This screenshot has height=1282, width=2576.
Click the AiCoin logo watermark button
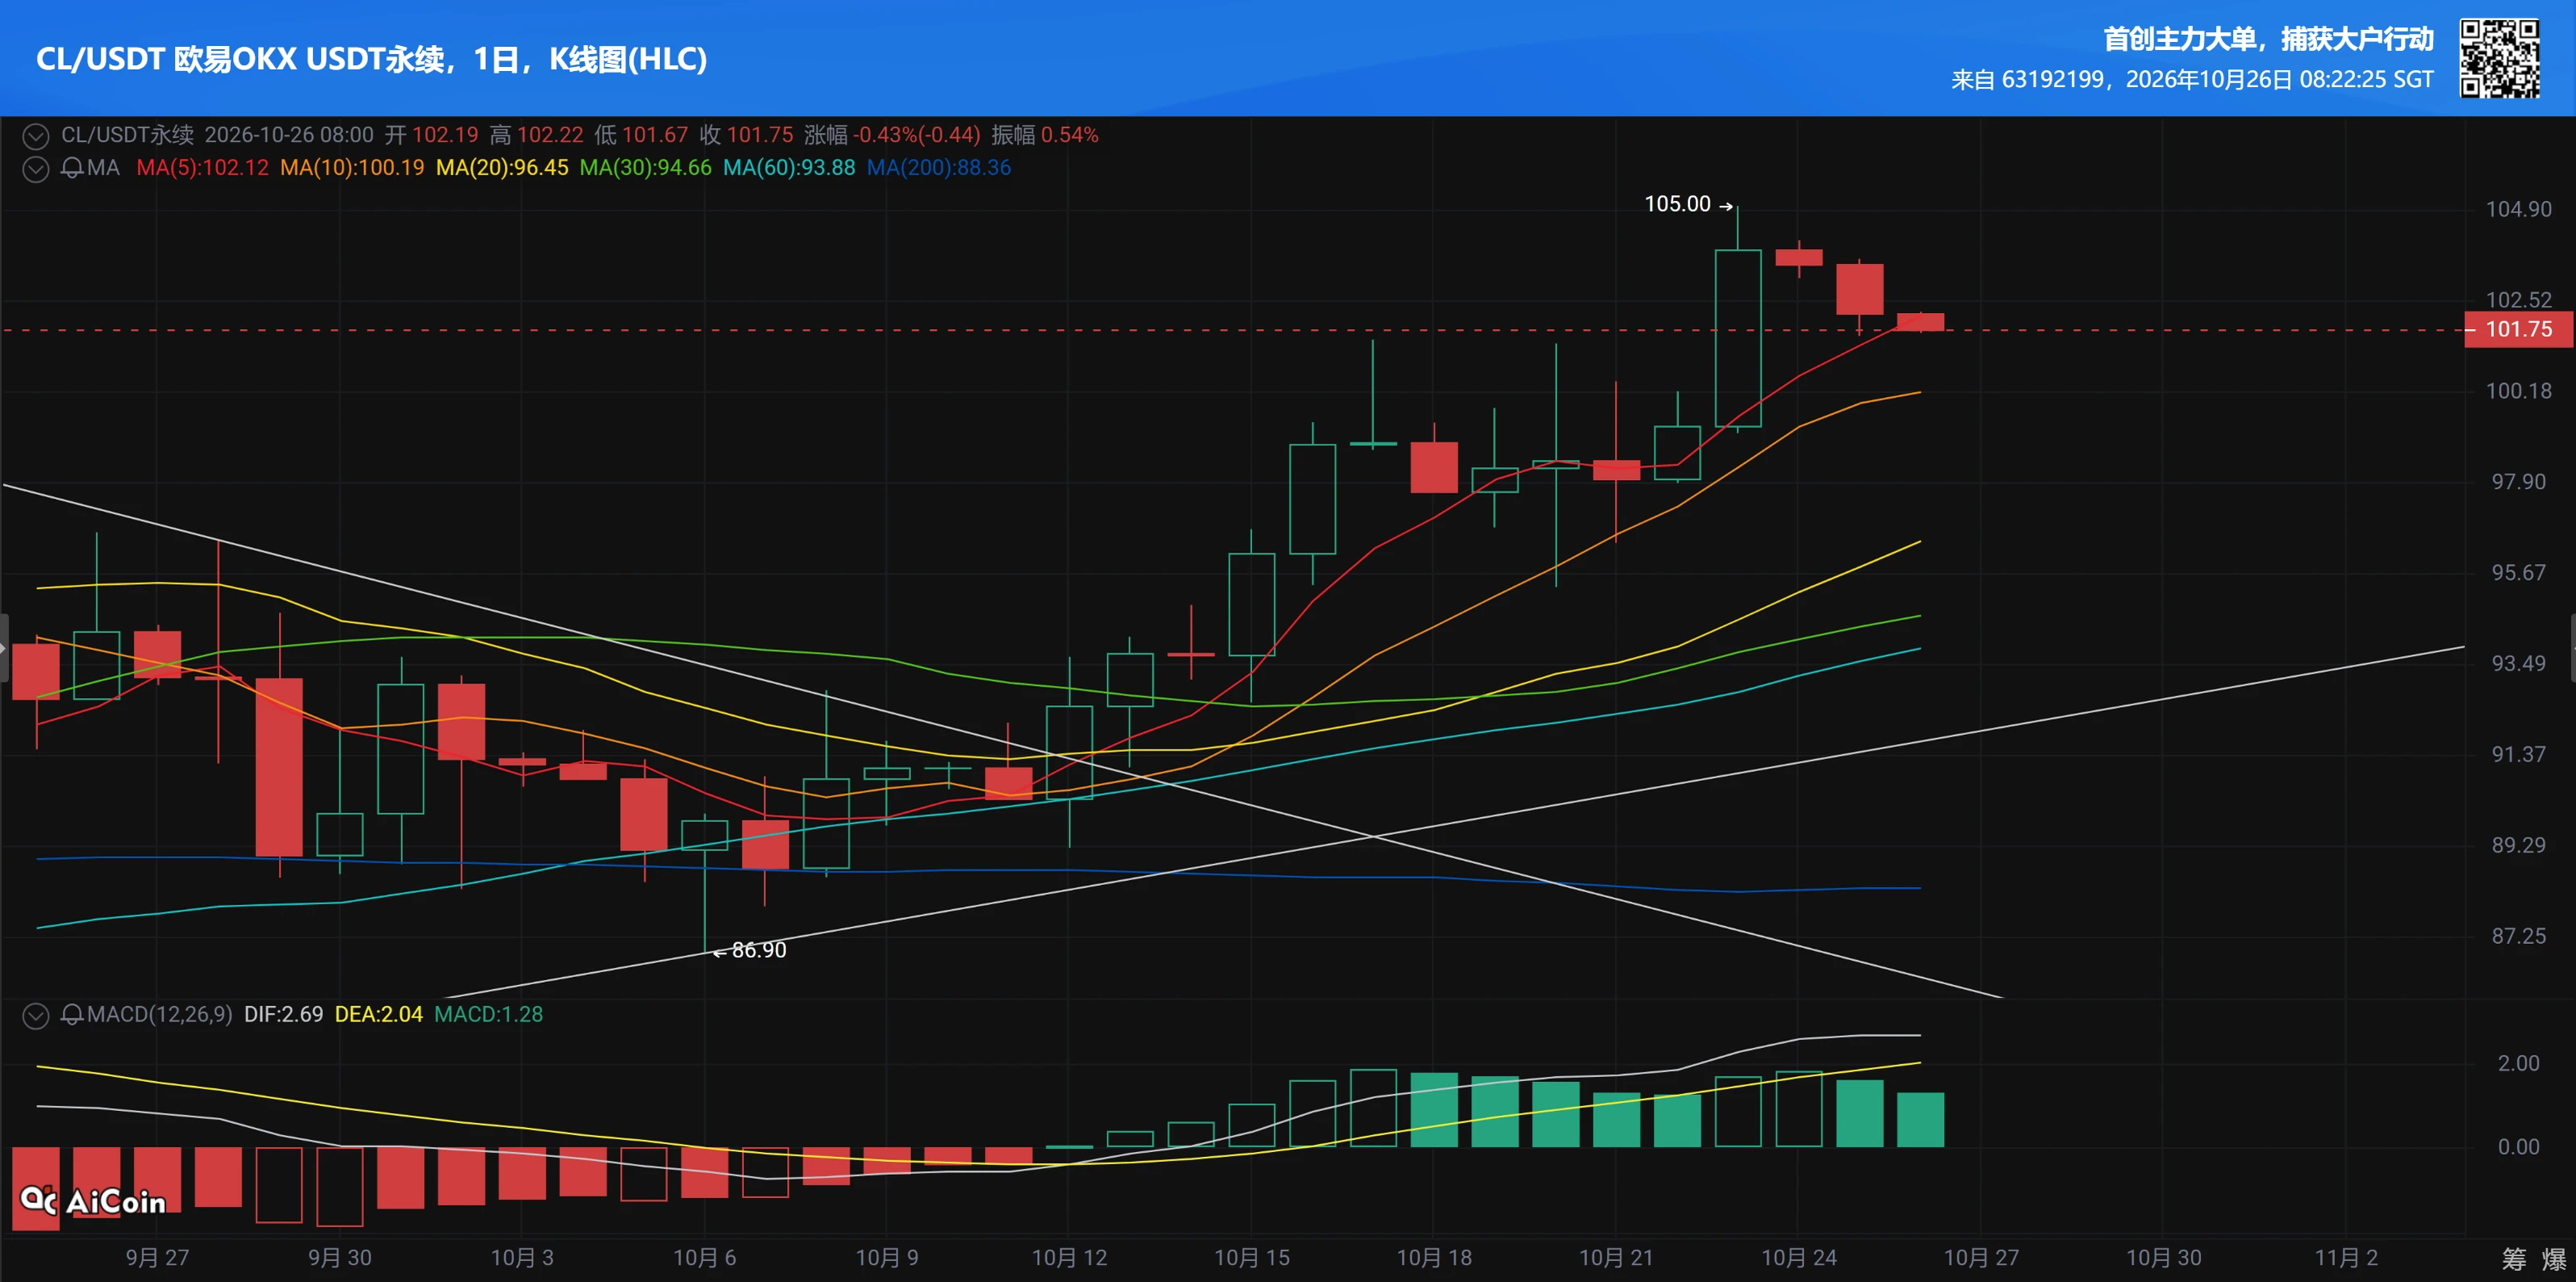(93, 1201)
